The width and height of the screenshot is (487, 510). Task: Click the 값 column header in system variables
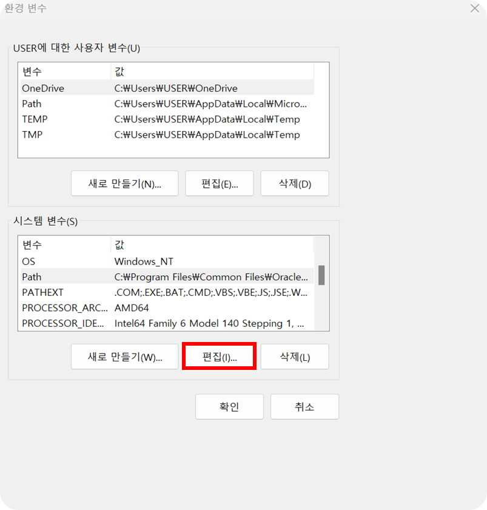pos(212,244)
